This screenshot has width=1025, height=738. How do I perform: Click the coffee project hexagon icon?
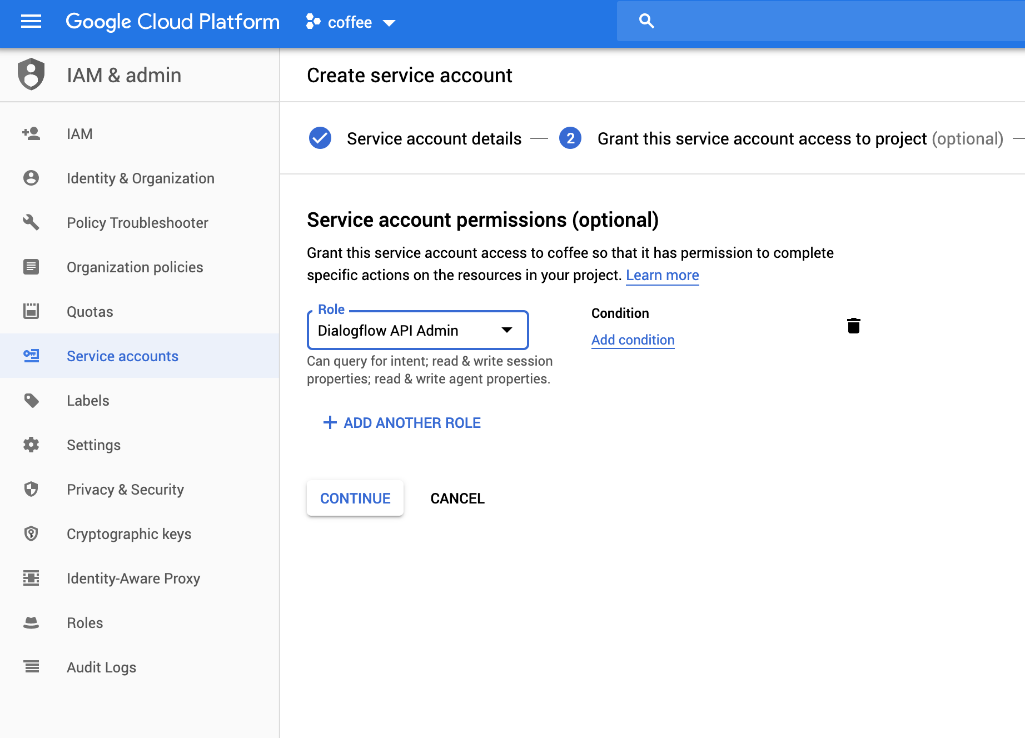pos(313,22)
